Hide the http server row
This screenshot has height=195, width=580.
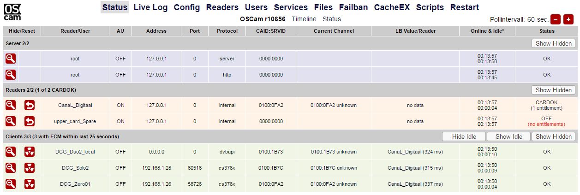pyautogui.click(x=11, y=75)
